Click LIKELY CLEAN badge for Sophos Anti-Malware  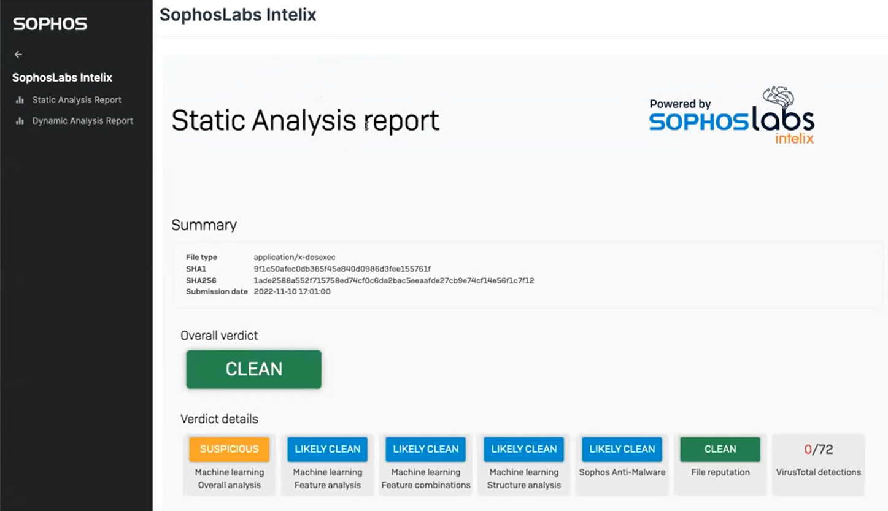[622, 449]
